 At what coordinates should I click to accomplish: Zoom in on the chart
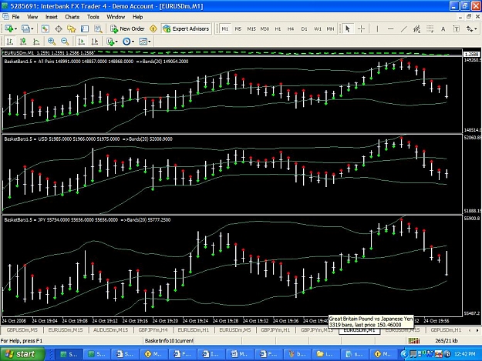52,42
